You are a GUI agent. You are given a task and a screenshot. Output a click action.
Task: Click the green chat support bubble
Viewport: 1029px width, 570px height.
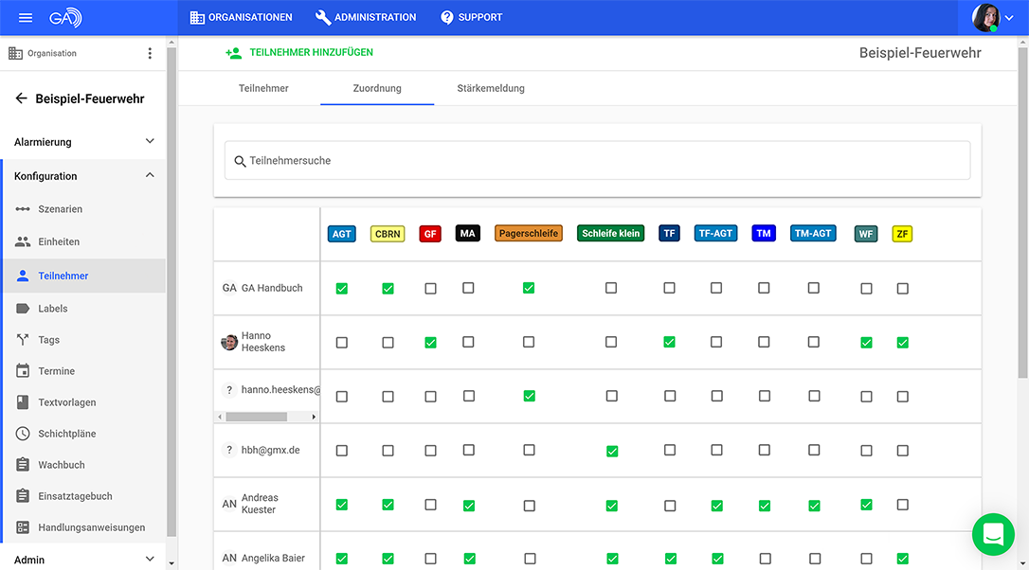pyautogui.click(x=992, y=535)
